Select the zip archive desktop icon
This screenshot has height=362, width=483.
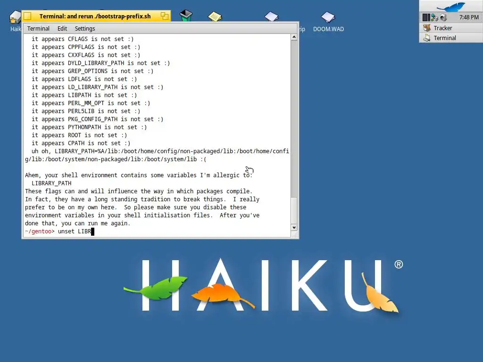click(271, 16)
